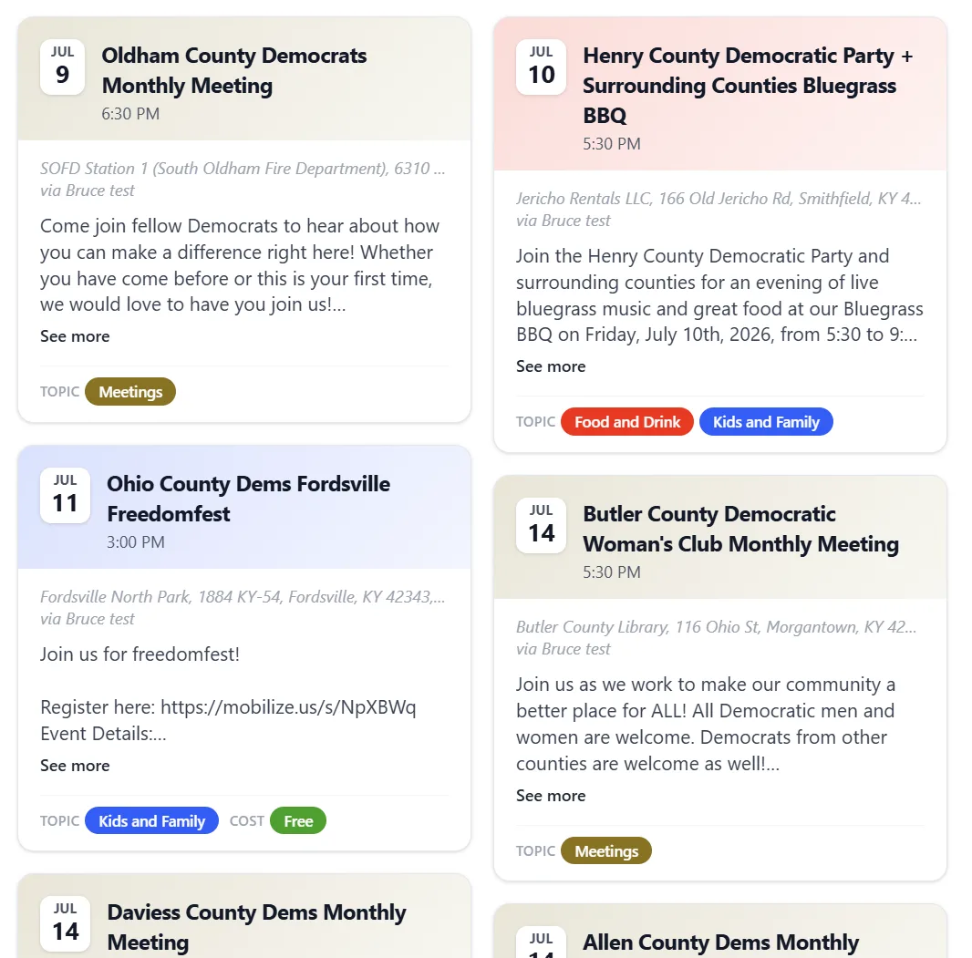Click Butler County's JUL 14 date badge
The height and width of the screenshot is (958, 972).
click(x=542, y=525)
